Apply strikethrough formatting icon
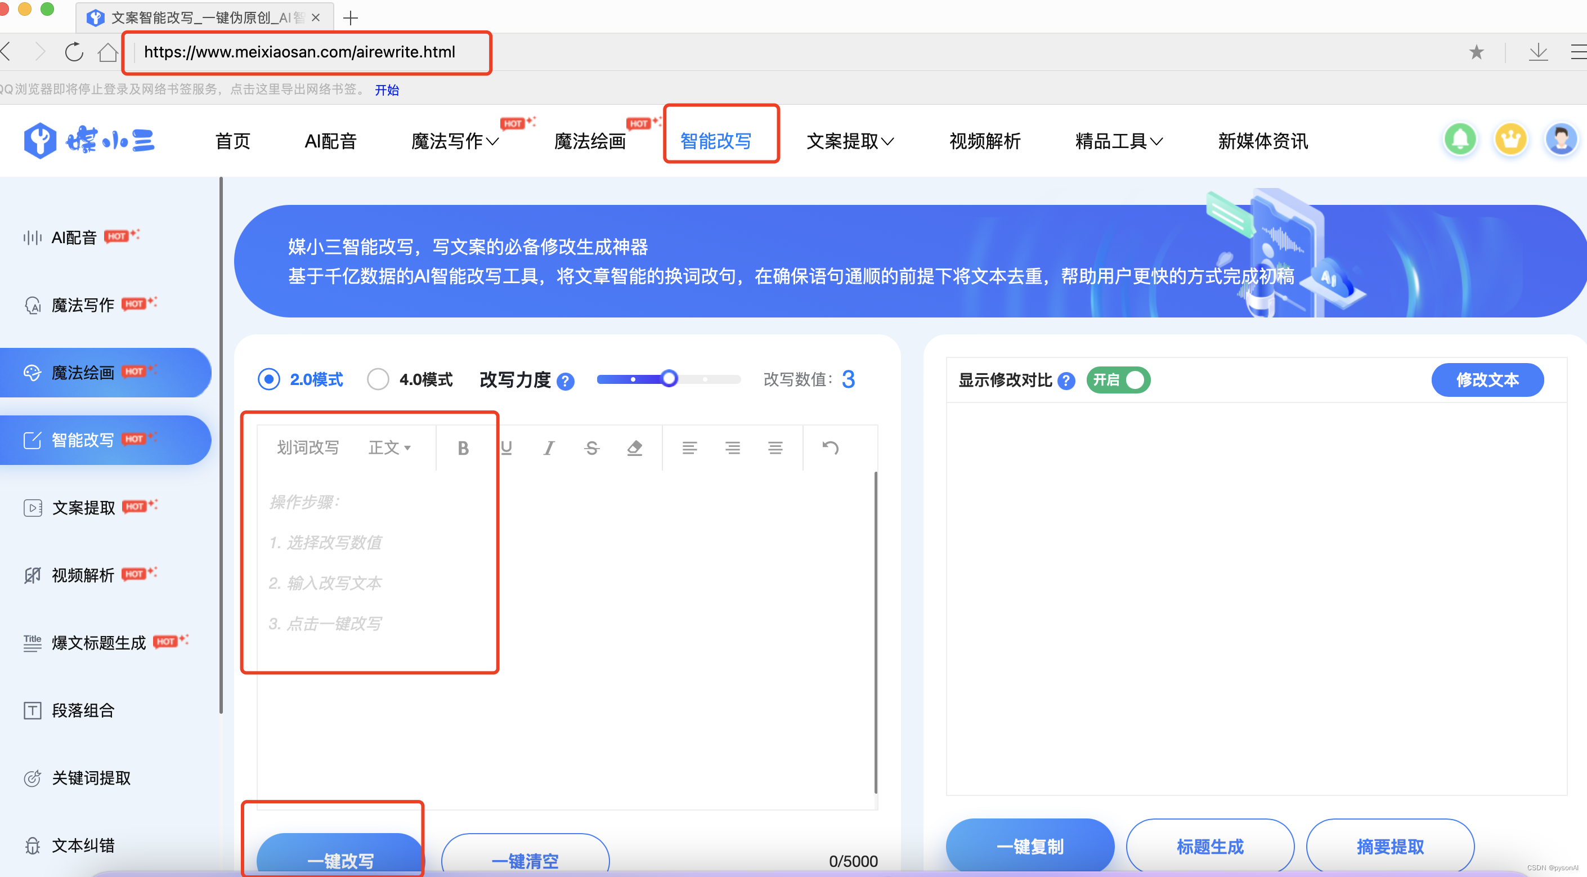The image size is (1587, 877). [x=591, y=448]
